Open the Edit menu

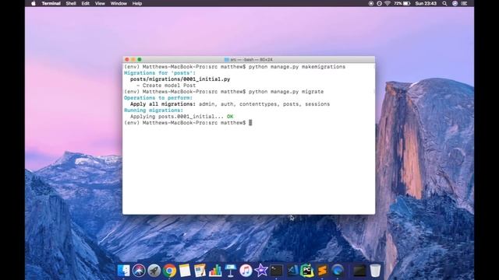(x=85, y=3)
